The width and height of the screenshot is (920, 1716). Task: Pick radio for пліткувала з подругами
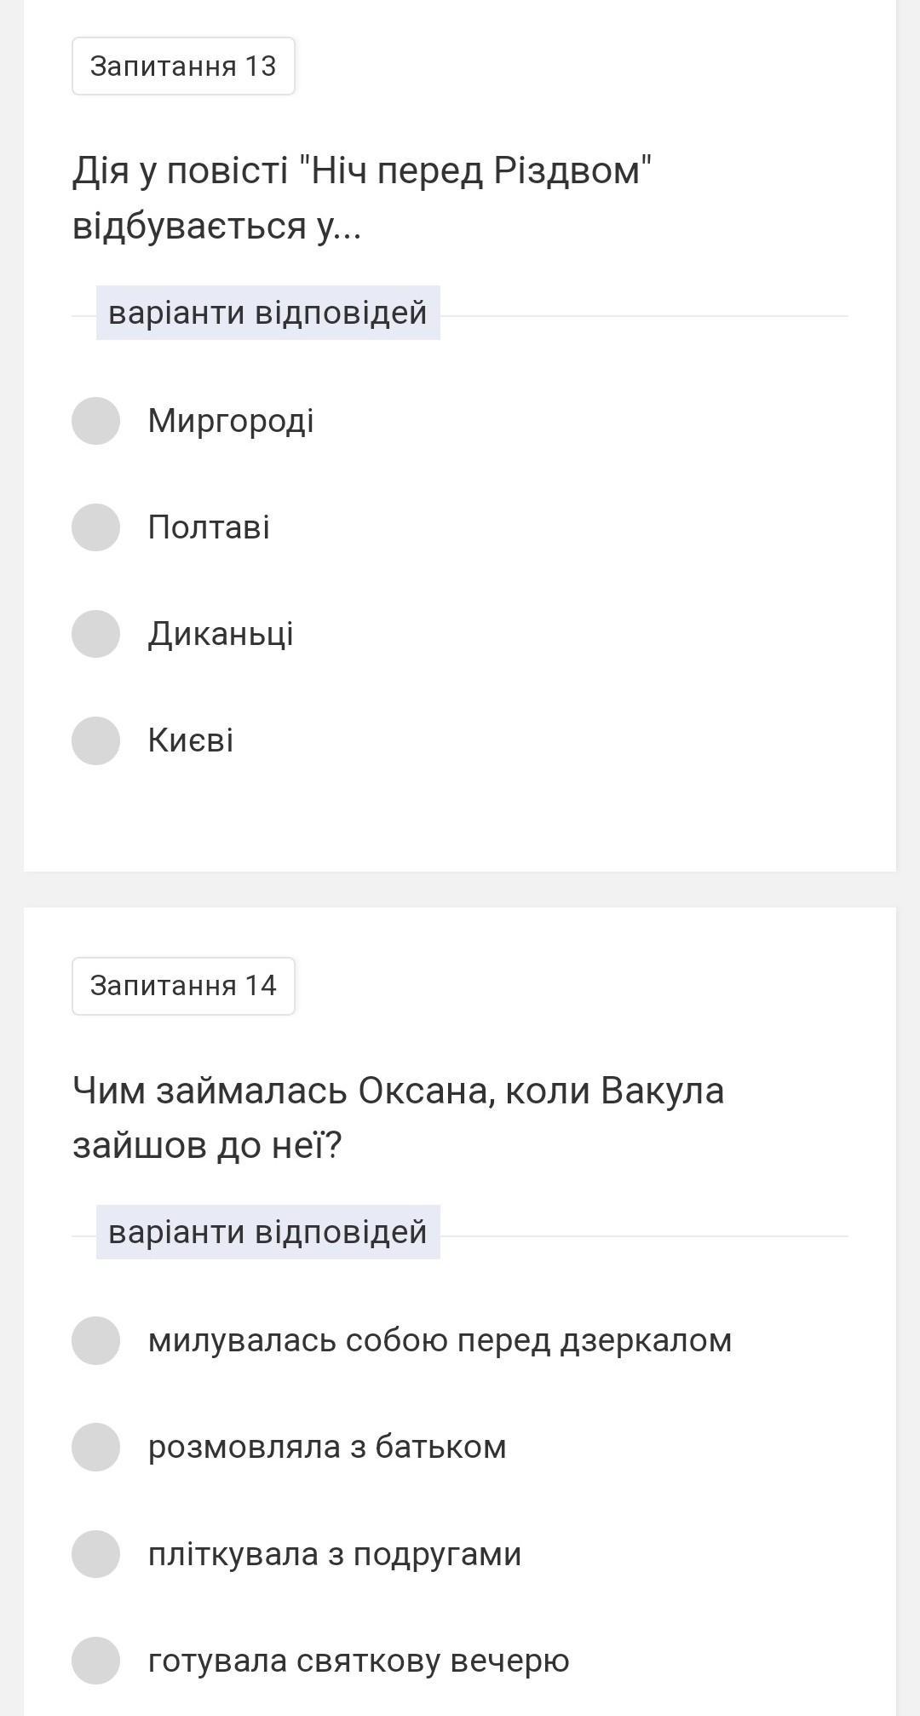click(95, 1554)
